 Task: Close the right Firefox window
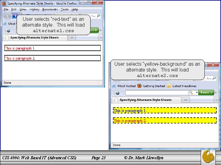tap(213, 64)
